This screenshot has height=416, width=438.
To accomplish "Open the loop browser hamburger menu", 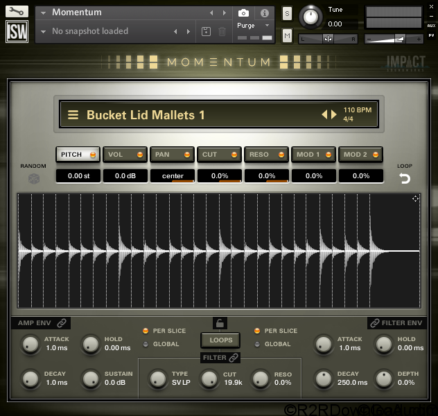I will 73,115.
